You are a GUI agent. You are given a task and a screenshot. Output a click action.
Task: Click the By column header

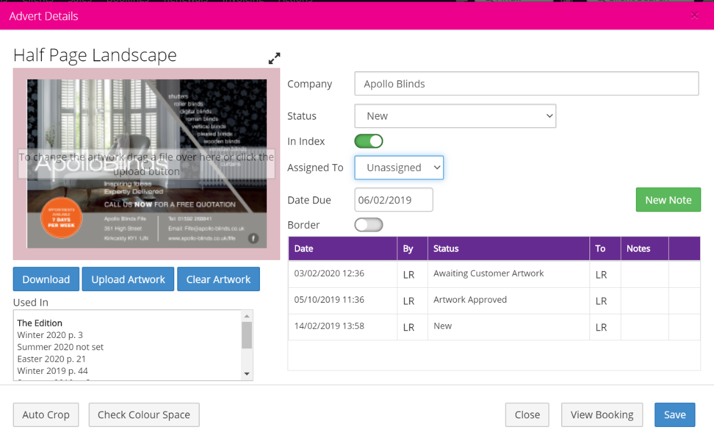coord(412,248)
